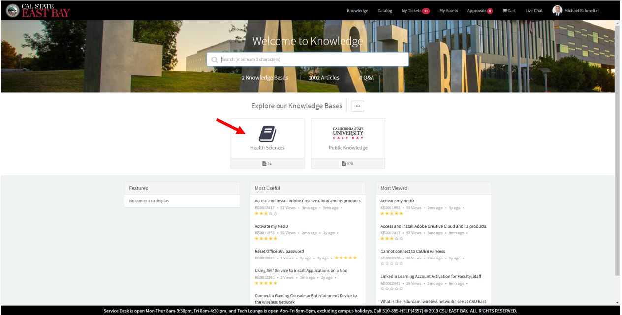This screenshot has height=315, width=622.
Task: Click the 1002 Articles stat
Action: (x=324, y=78)
